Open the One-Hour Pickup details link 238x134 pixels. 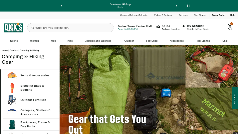(120, 7)
